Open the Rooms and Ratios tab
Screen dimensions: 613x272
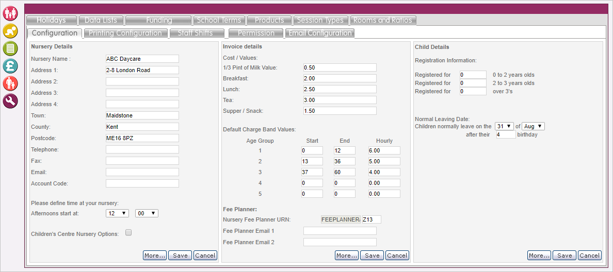pos(383,20)
